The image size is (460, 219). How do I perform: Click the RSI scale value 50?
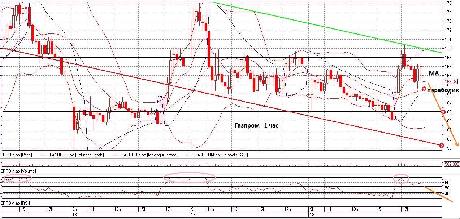(447, 188)
